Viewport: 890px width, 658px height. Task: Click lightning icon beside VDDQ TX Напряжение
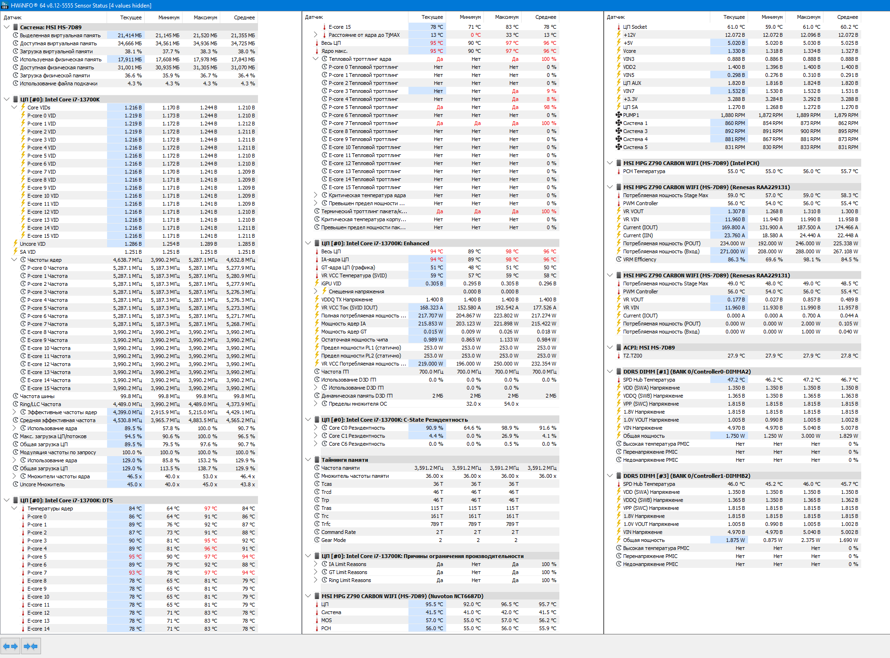click(x=317, y=300)
